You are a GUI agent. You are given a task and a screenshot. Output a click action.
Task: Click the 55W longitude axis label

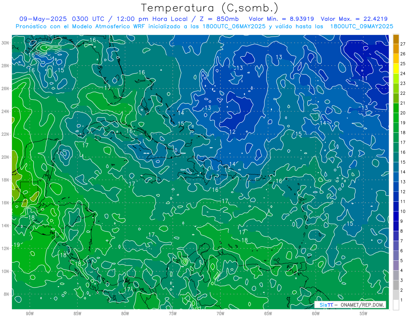click(364, 314)
